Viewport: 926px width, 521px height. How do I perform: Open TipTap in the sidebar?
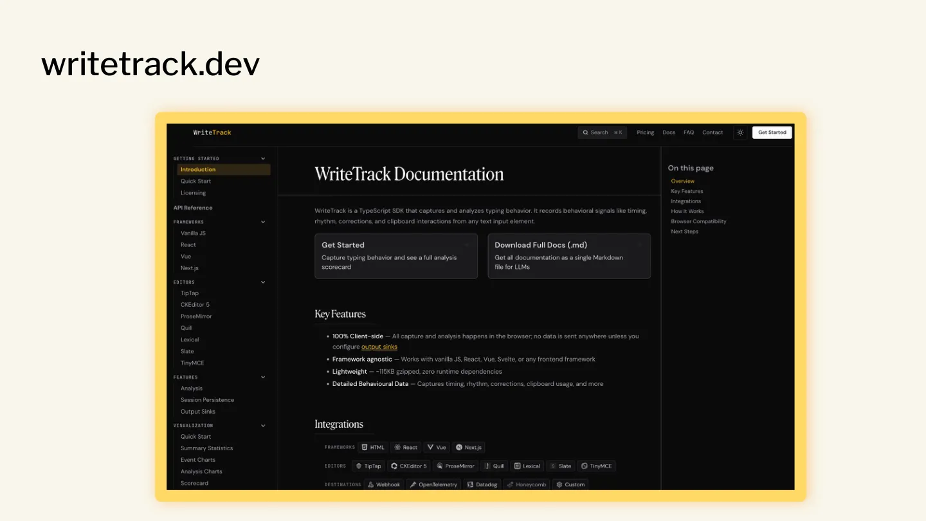click(190, 293)
